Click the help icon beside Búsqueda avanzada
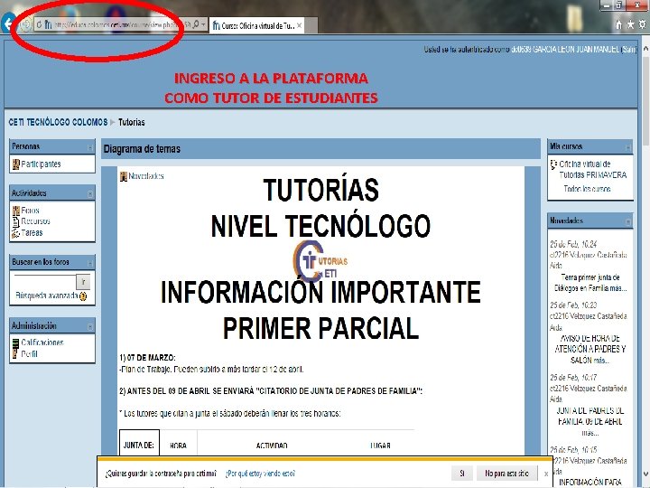 point(83,296)
